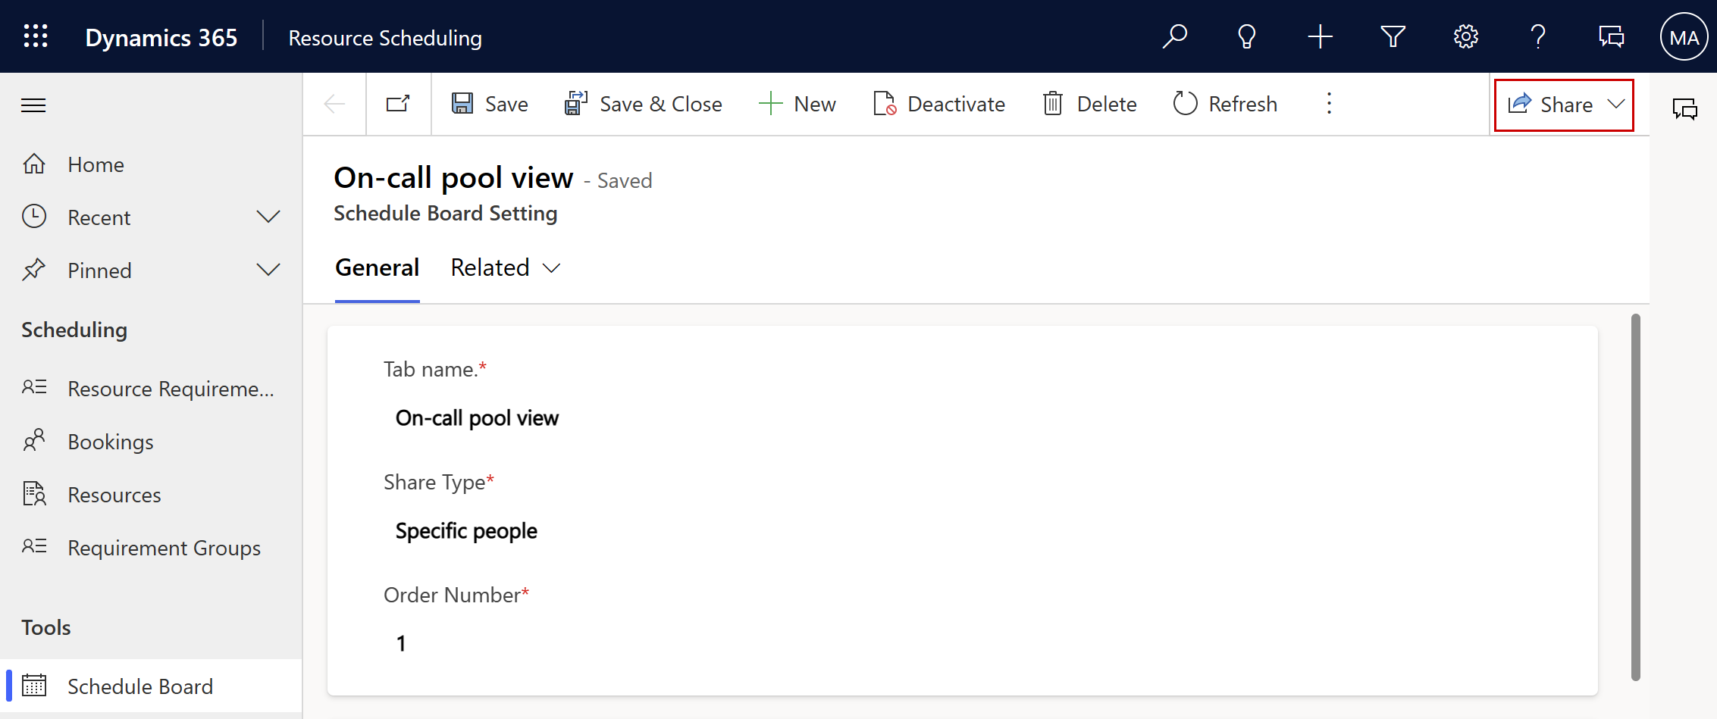Collapse the hamburger navigation menu
The image size is (1717, 719).
[33, 105]
